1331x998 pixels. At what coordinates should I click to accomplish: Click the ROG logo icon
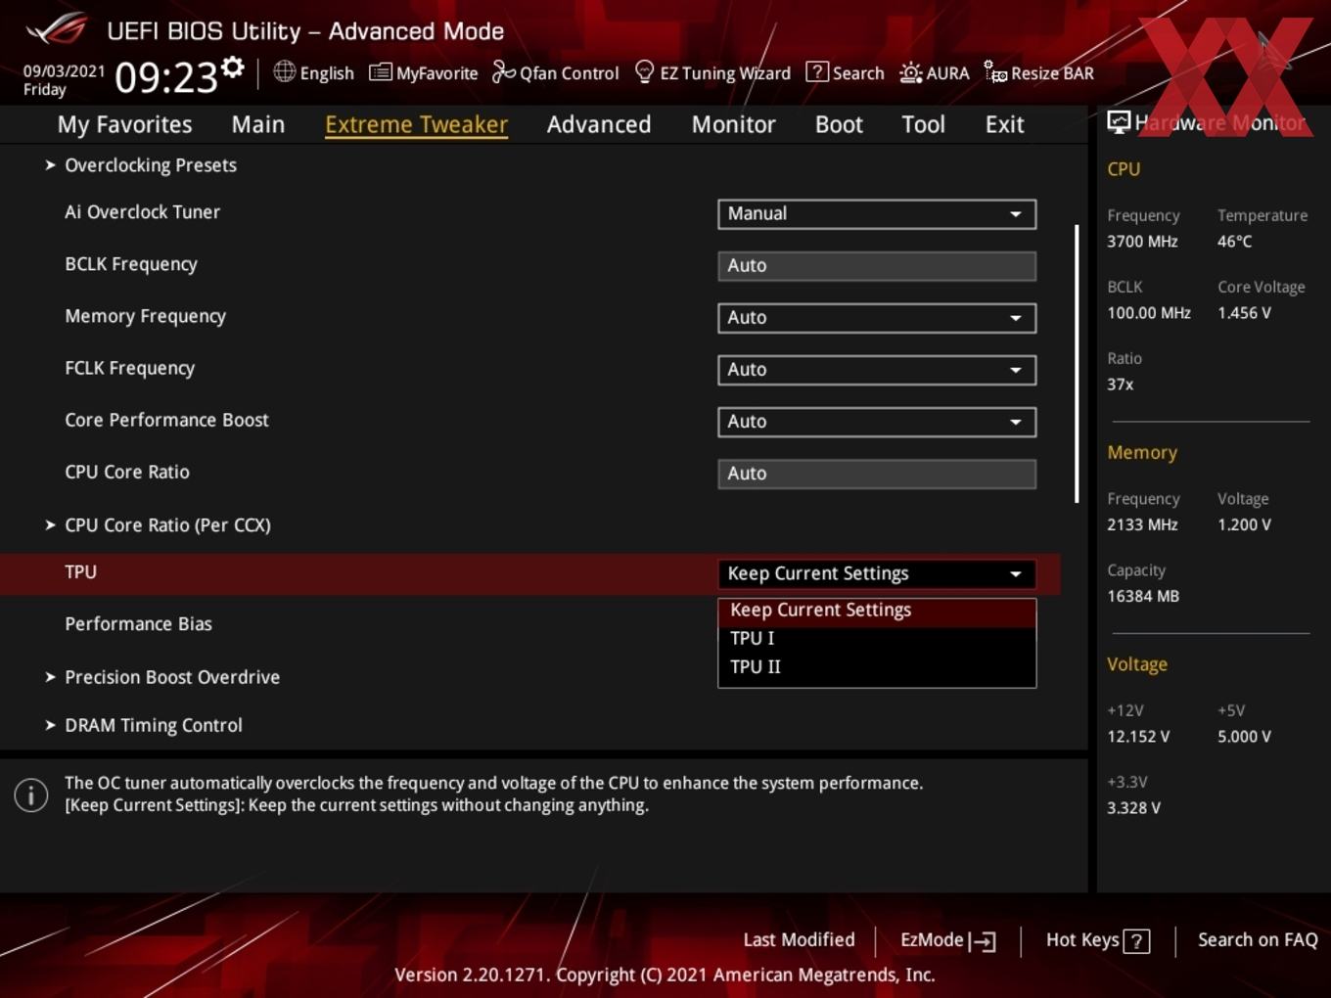pyautogui.click(x=57, y=28)
